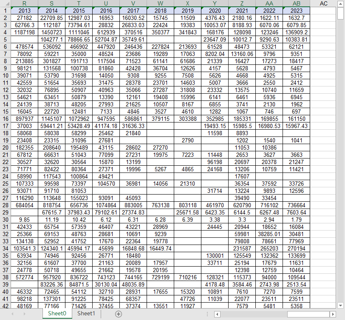Select cell containing 38285.01
Image resolution: width=345 pixels, height=320 pixels.
269,234
